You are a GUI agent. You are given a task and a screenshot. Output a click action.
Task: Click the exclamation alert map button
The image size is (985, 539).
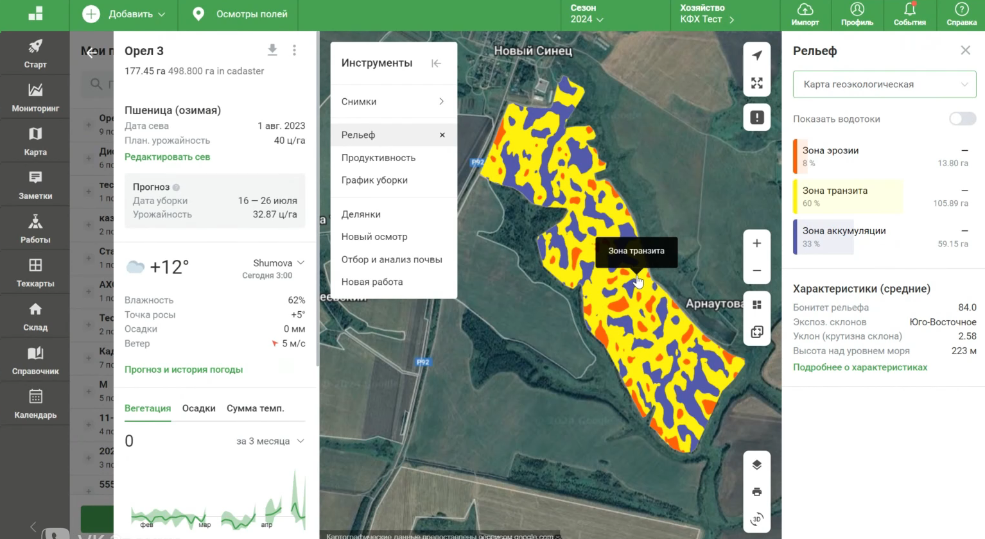pos(757,117)
